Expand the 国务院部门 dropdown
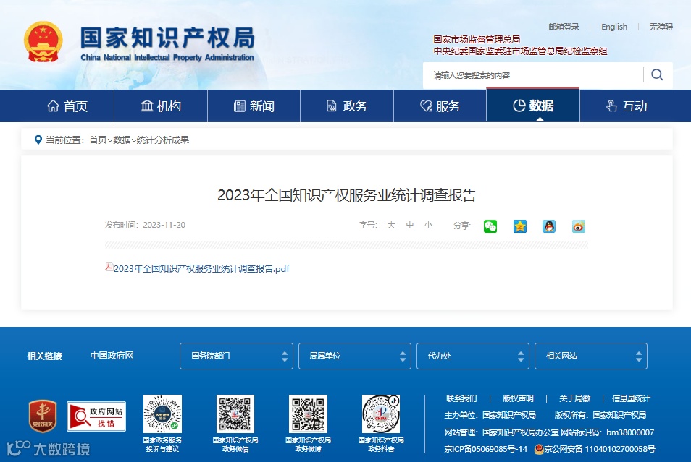The width and height of the screenshot is (691, 462). click(236, 356)
